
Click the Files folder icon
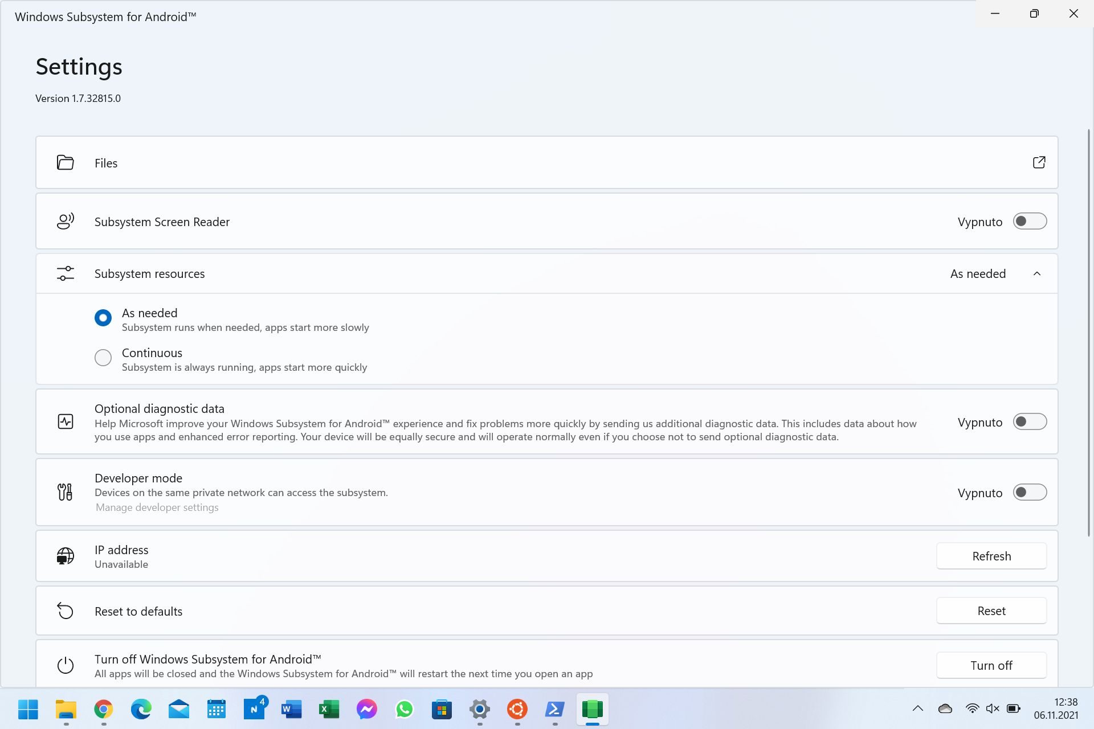coord(66,163)
